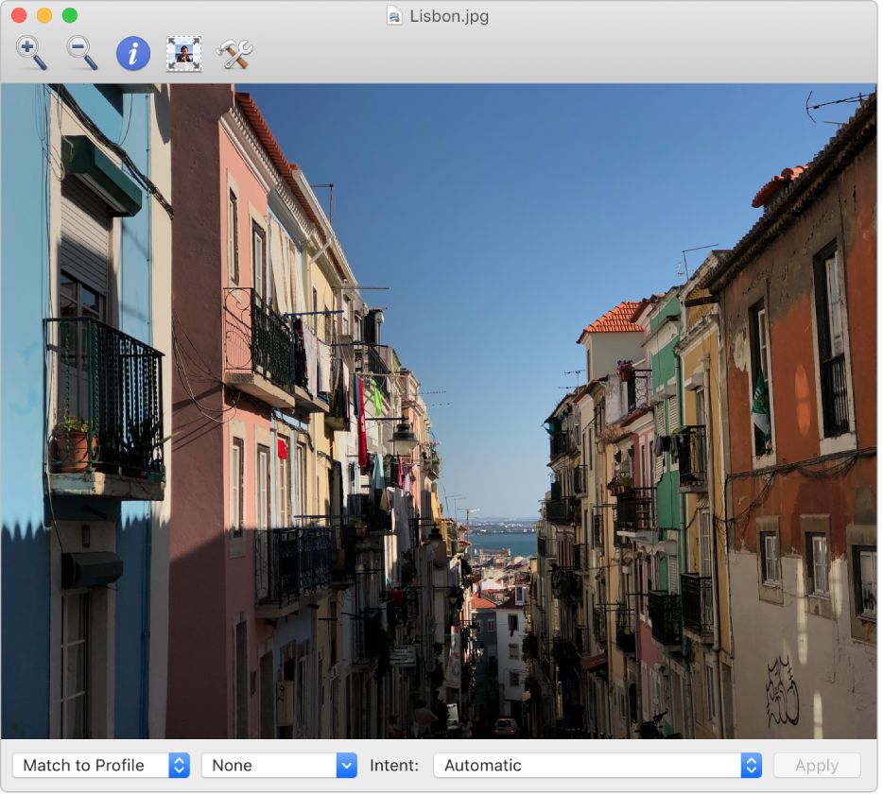Click the Lisbon.jpg proxy icon in titlebar

[393, 16]
